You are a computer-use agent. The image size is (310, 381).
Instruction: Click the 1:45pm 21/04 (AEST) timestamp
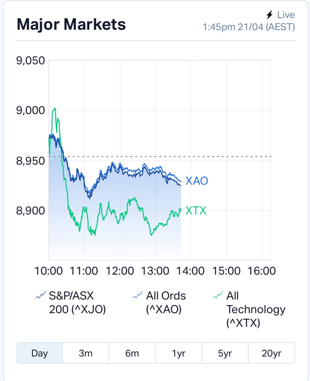tap(249, 27)
